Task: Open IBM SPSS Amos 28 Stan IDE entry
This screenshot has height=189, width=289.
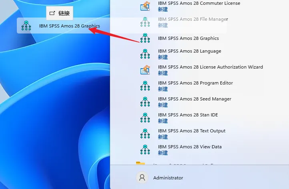Action: pos(188,115)
